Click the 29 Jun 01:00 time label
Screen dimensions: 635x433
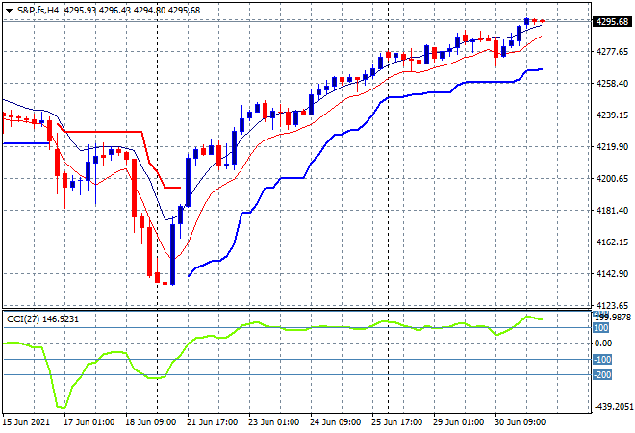458,422
